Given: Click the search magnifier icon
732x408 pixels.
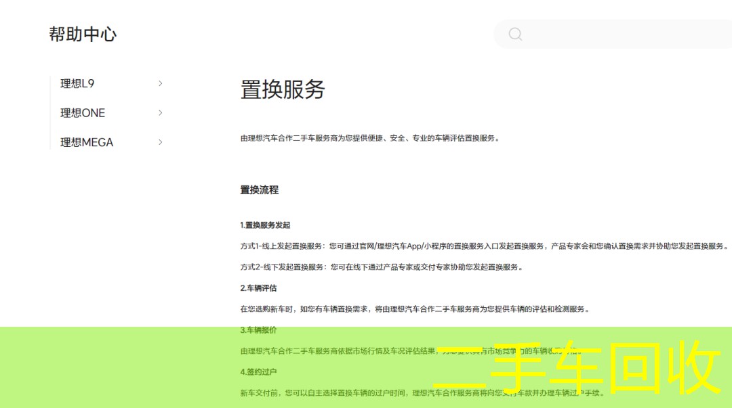Looking at the screenshot, I should click(515, 34).
